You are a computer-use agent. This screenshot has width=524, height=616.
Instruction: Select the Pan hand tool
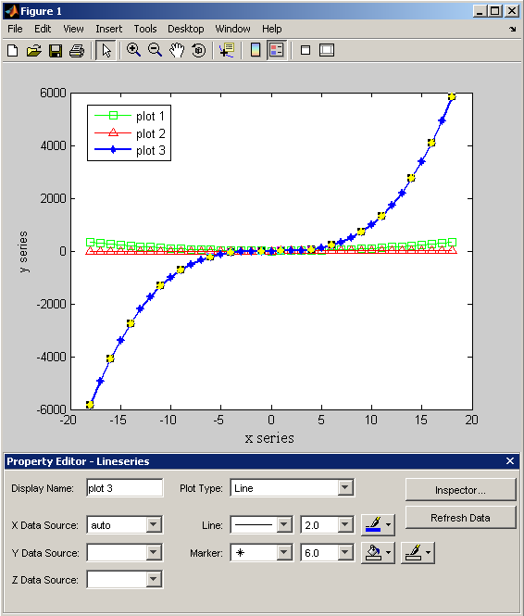point(177,50)
